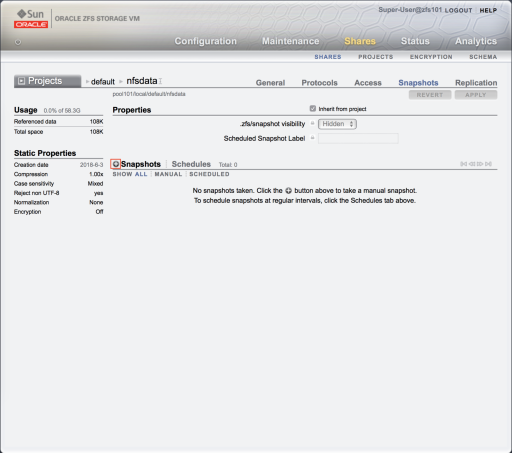Open the Maintenance menu

pos(290,41)
